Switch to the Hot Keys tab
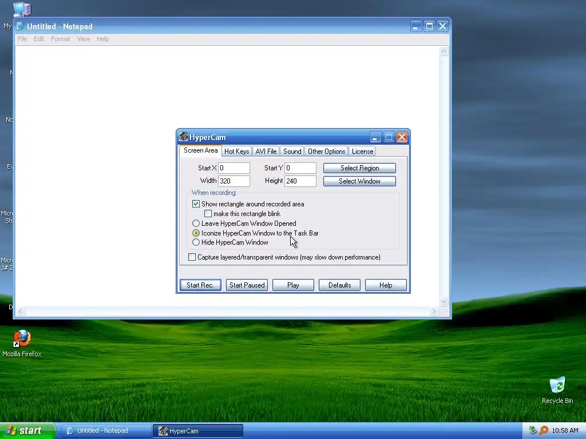The height and width of the screenshot is (439, 586). click(236, 151)
